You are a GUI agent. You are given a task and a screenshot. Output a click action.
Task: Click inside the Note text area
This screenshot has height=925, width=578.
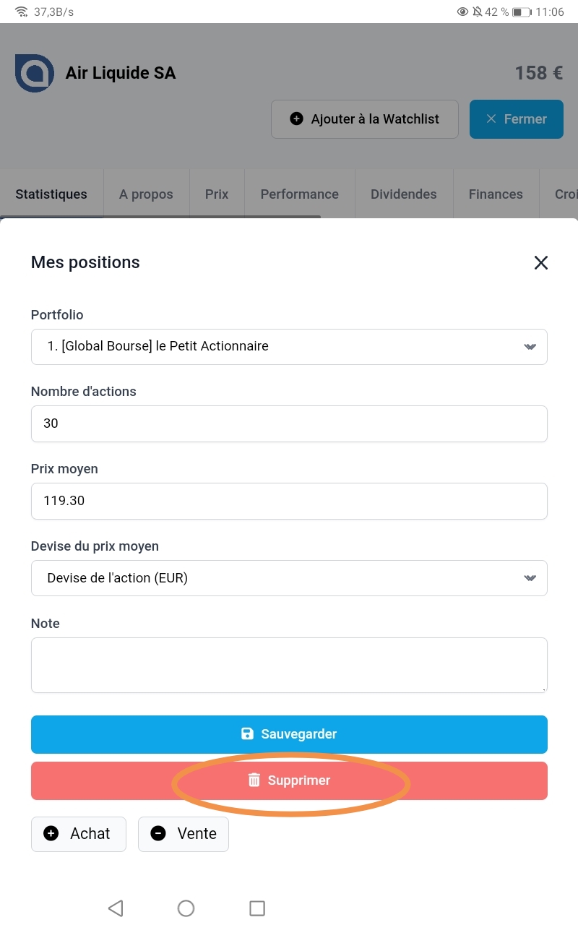tap(289, 665)
